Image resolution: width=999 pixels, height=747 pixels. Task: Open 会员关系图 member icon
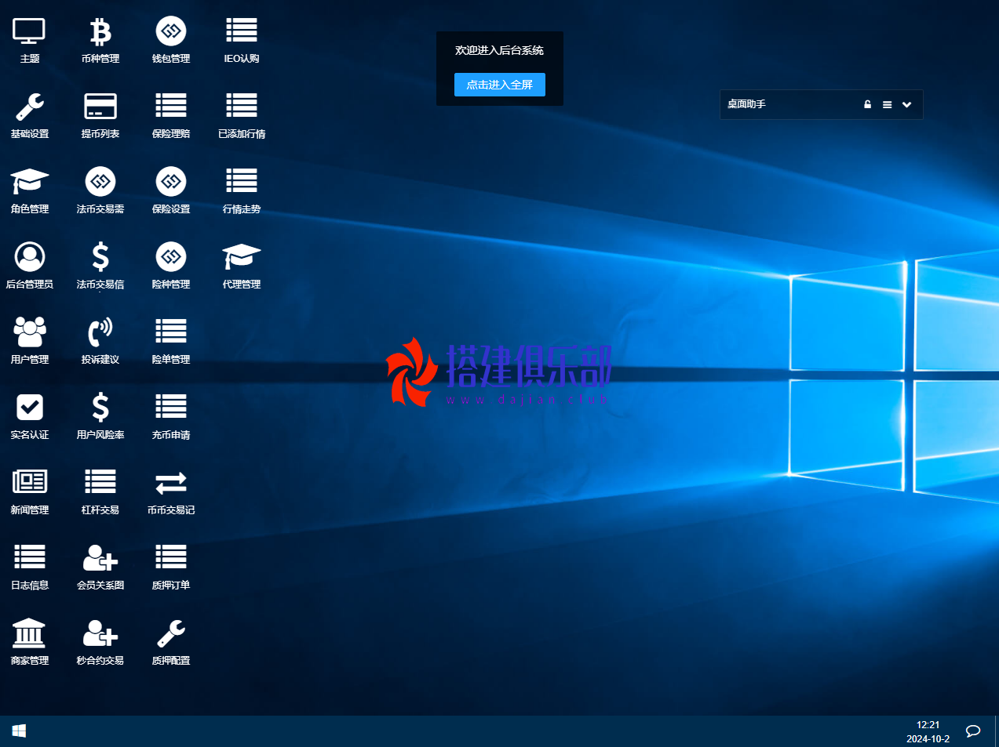[x=100, y=566]
